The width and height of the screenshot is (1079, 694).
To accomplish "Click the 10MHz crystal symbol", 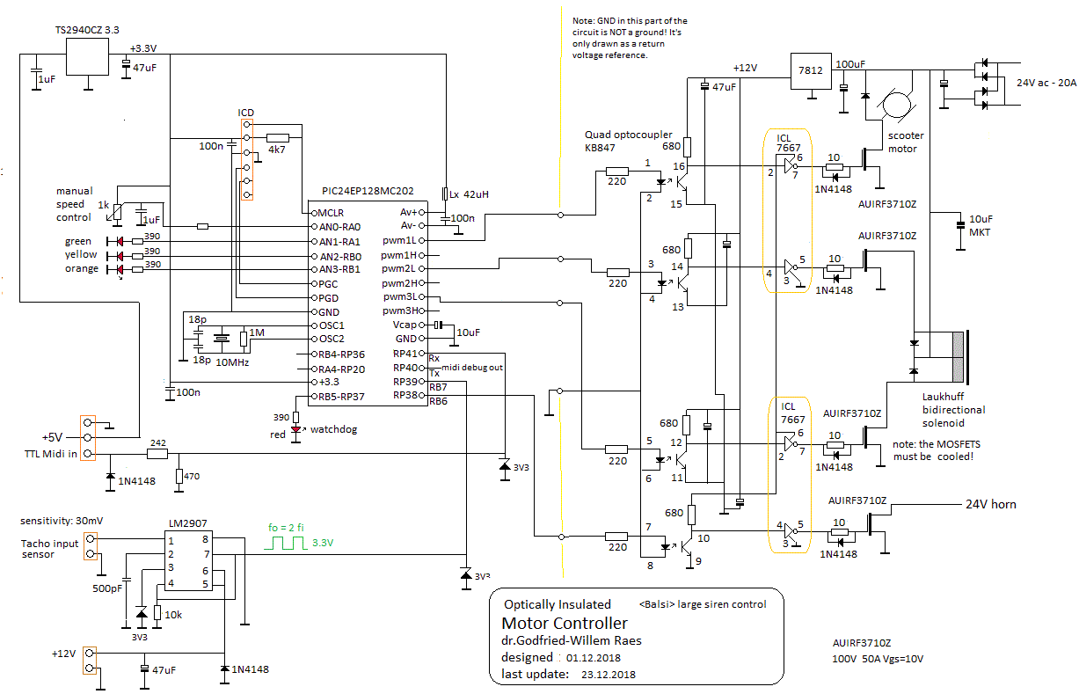I will (x=222, y=340).
